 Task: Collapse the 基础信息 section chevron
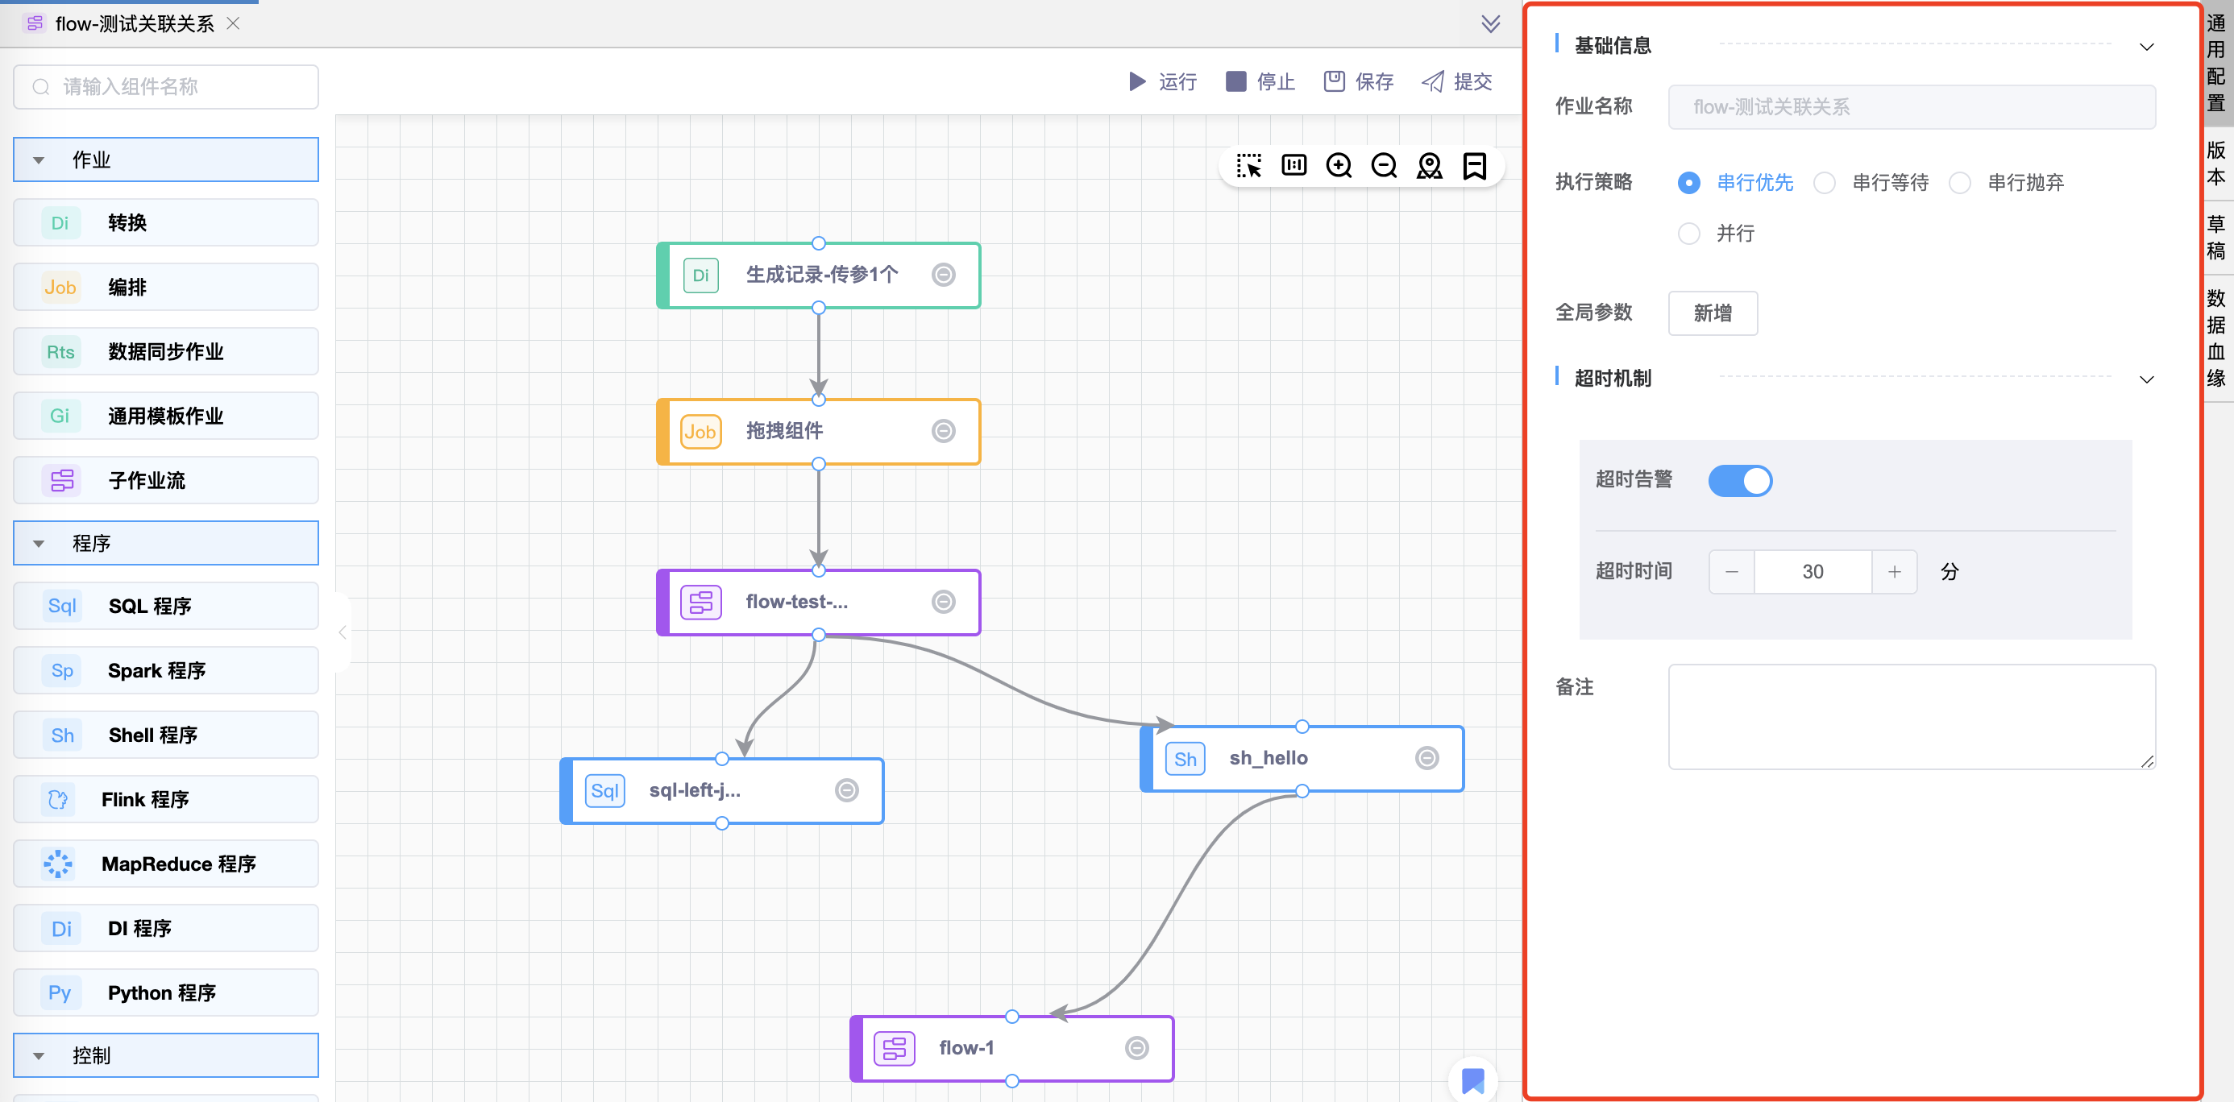click(2145, 47)
